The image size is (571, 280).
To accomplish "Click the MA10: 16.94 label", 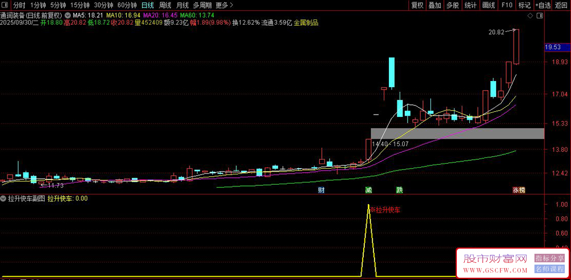I will pos(123,15).
